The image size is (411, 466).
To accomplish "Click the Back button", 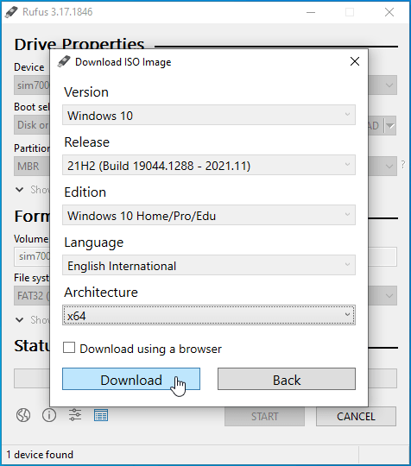I will pos(287,379).
